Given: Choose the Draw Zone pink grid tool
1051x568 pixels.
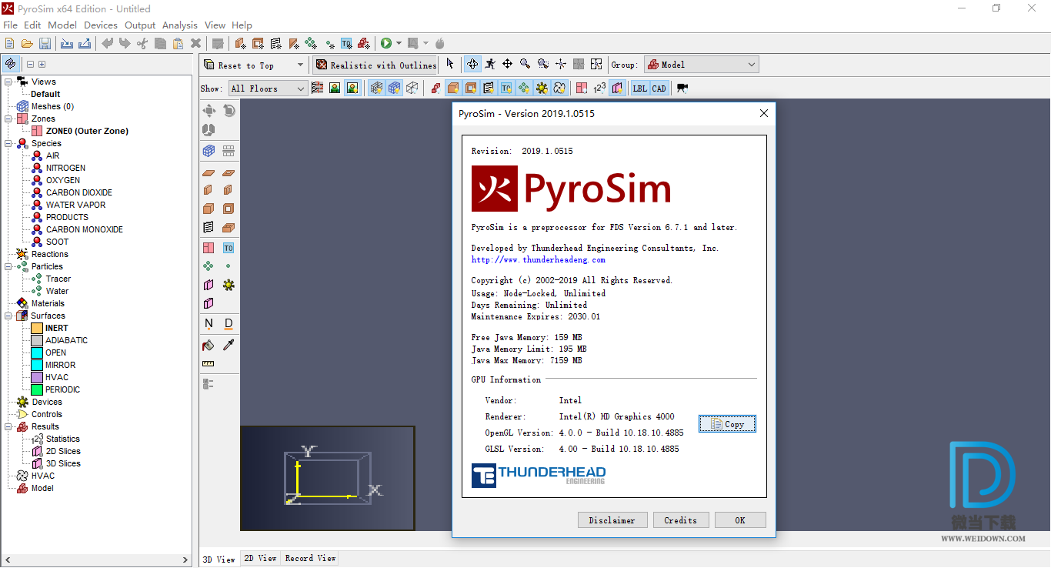Looking at the screenshot, I should tap(209, 248).
